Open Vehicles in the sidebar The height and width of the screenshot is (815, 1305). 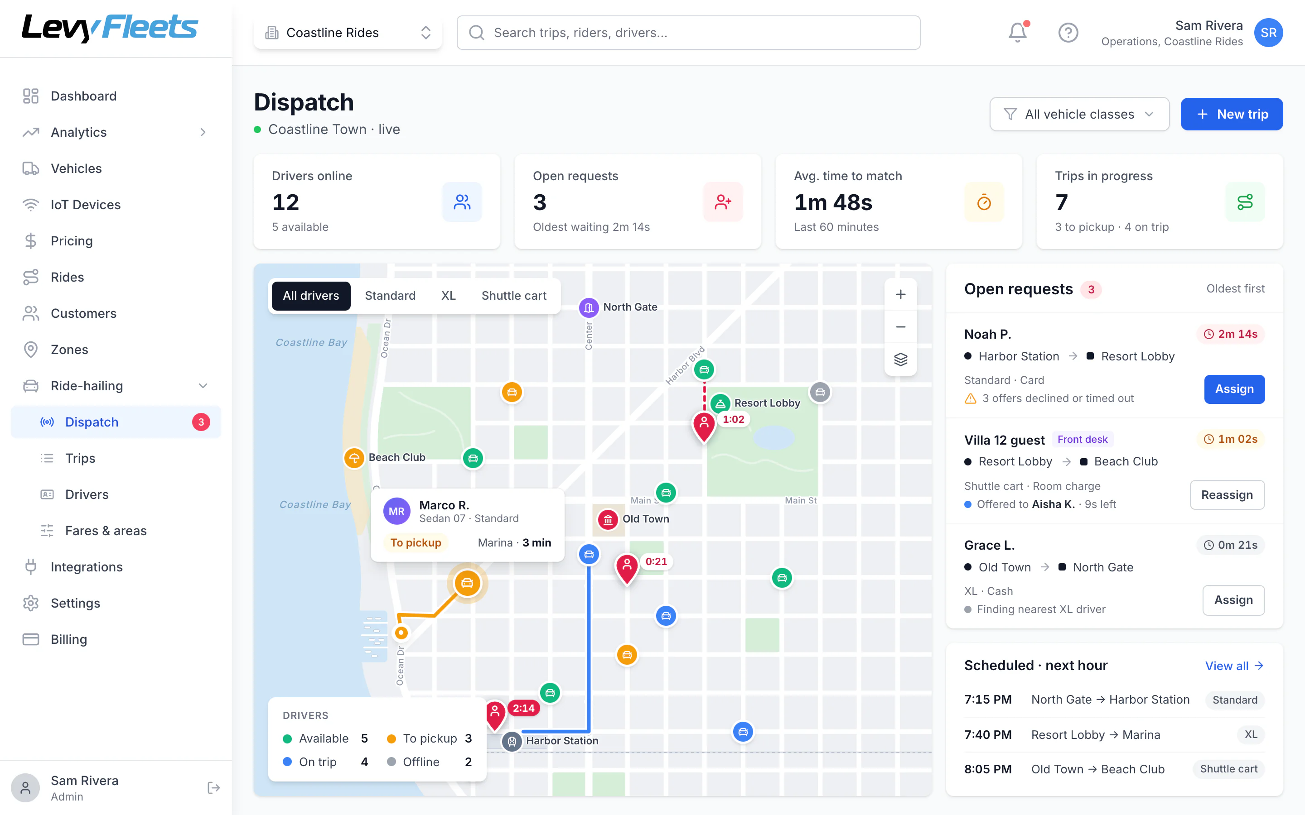pos(116,168)
